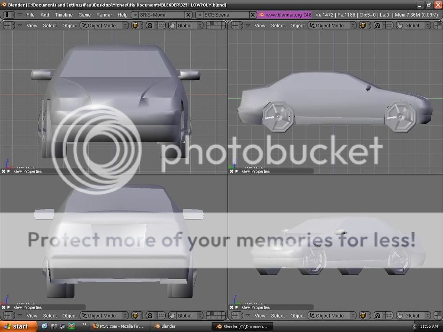The image size is (443, 332).
Task: Click the Blender logo in the title bar
Action: click(x=3, y=5)
